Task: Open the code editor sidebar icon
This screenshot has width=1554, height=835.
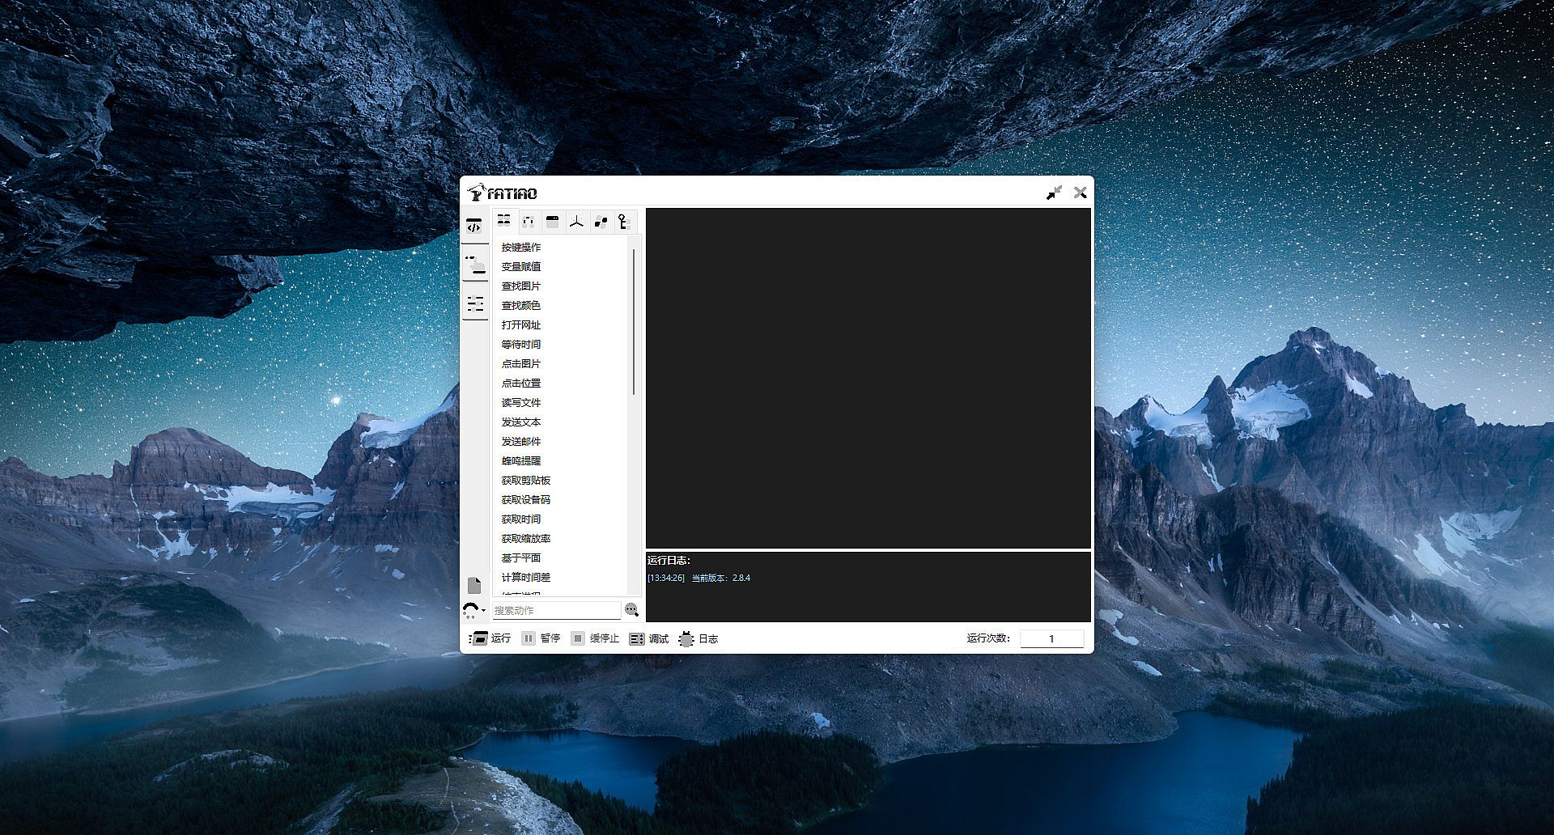Action: pos(474,226)
